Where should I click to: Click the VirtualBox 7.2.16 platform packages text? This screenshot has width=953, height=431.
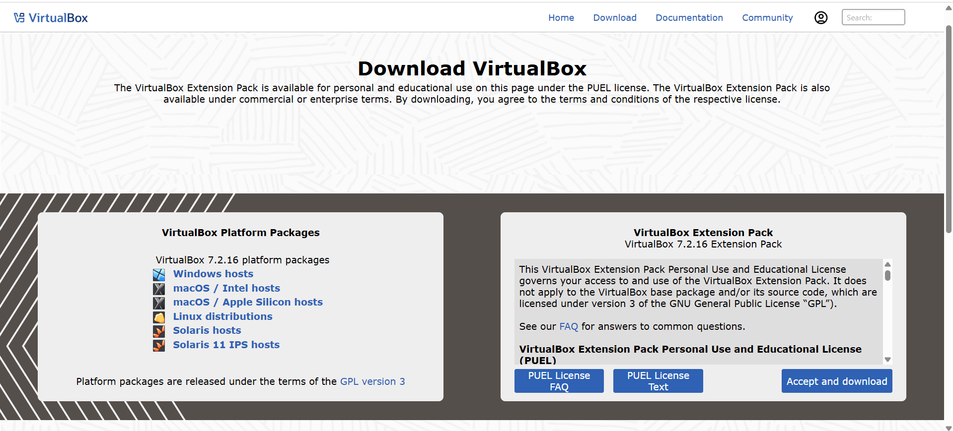tap(242, 260)
